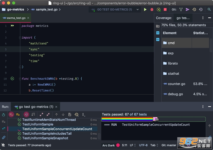The width and height of the screenshot is (213, 150).
Task: Toggle Show Passed tests filter
Action: tap(11, 115)
